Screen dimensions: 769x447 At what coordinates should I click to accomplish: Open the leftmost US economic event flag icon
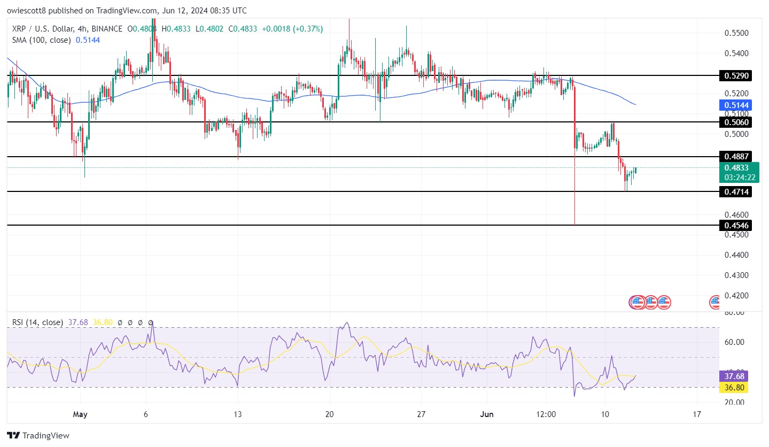click(637, 303)
